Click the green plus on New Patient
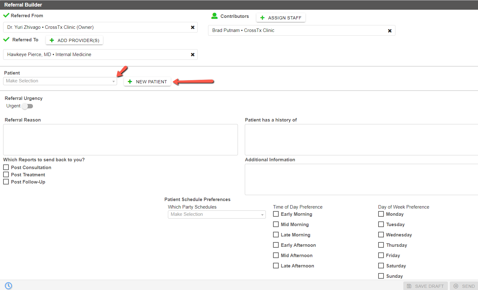 click(130, 82)
